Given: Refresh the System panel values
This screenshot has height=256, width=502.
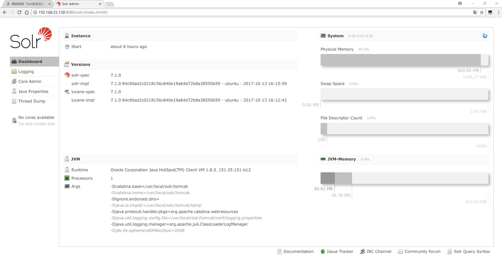Looking at the screenshot, I should pos(485,36).
